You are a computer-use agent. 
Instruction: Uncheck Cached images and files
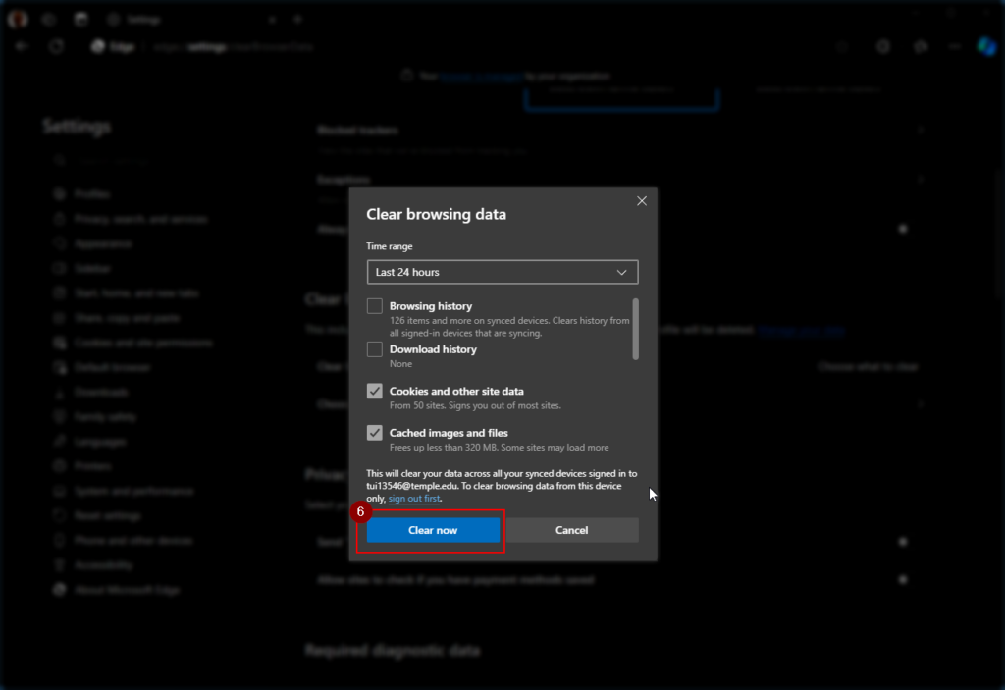(x=375, y=433)
